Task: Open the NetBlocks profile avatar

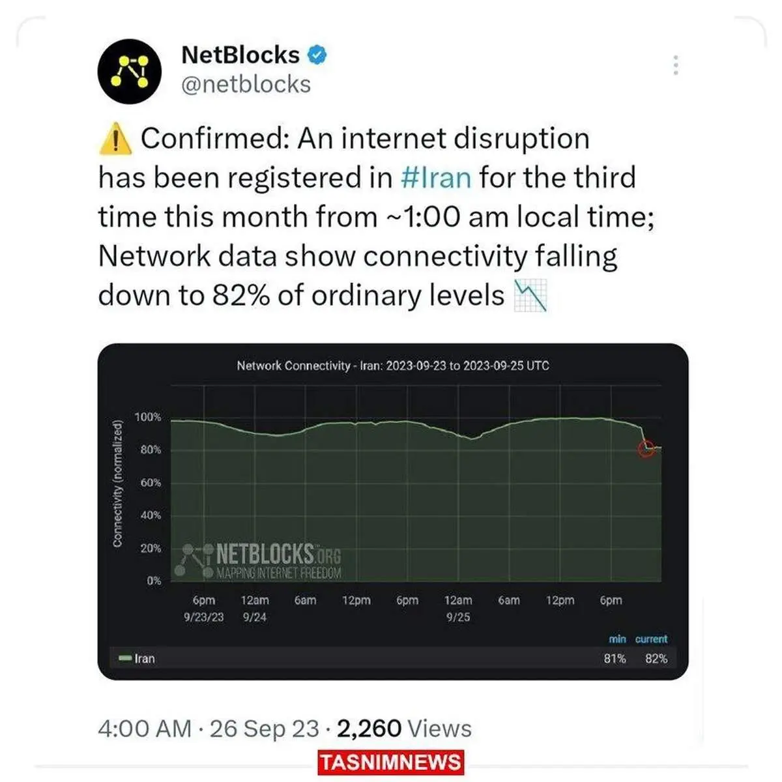Action: coord(129,71)
